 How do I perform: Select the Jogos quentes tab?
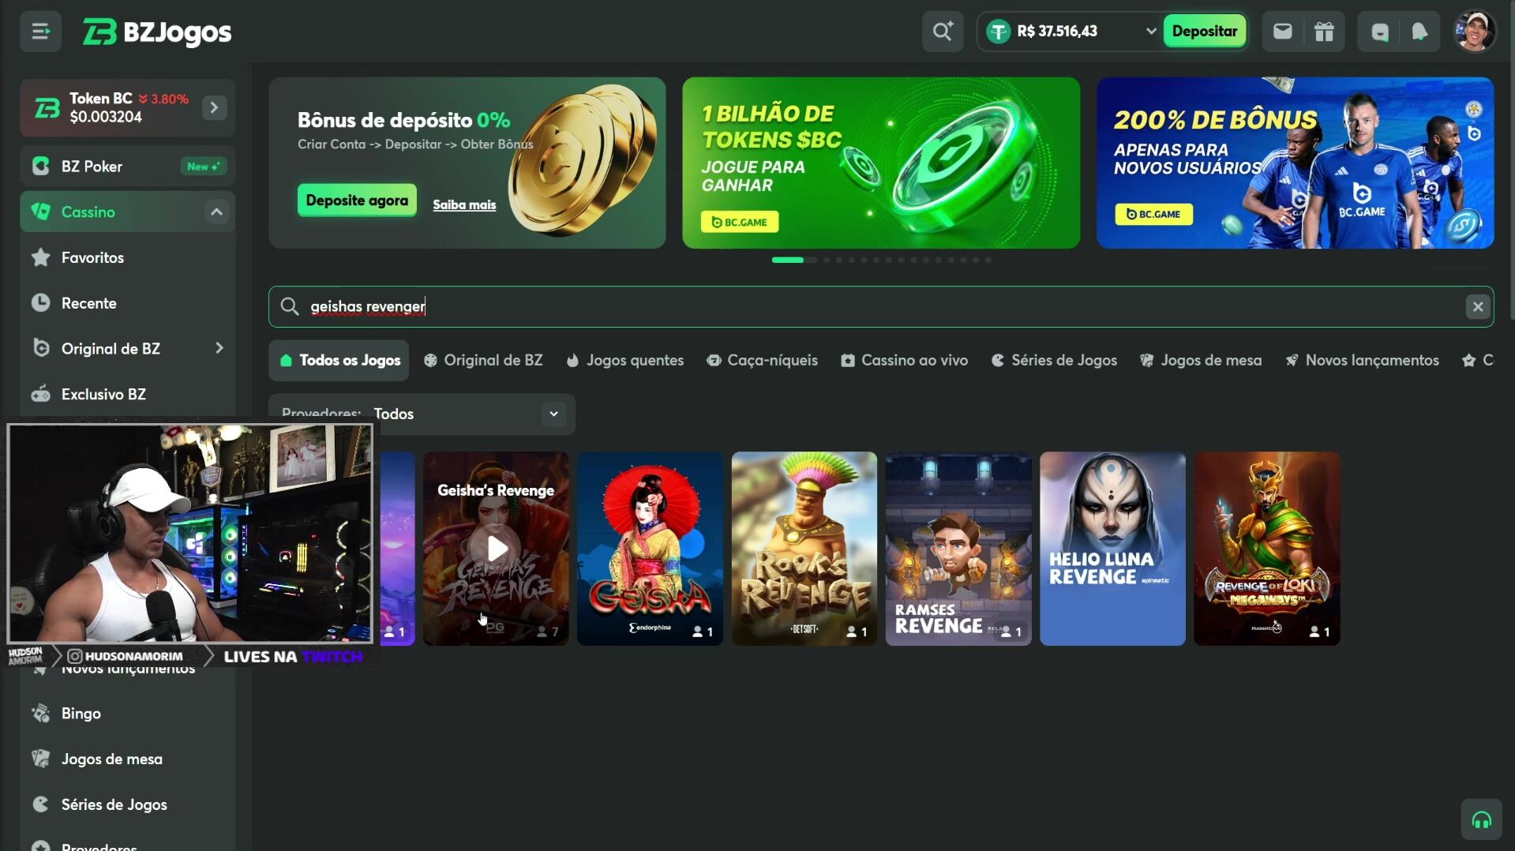625,361
